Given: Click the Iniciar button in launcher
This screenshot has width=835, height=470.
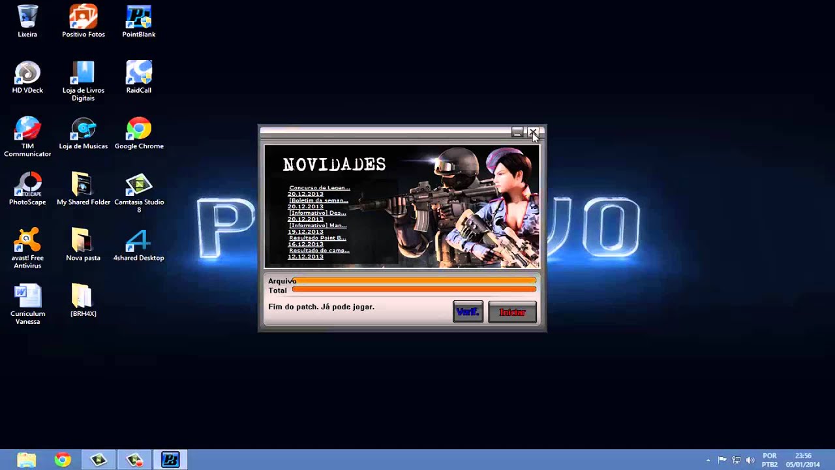Looking at the screenshot, I should click(x=512, y=312).
